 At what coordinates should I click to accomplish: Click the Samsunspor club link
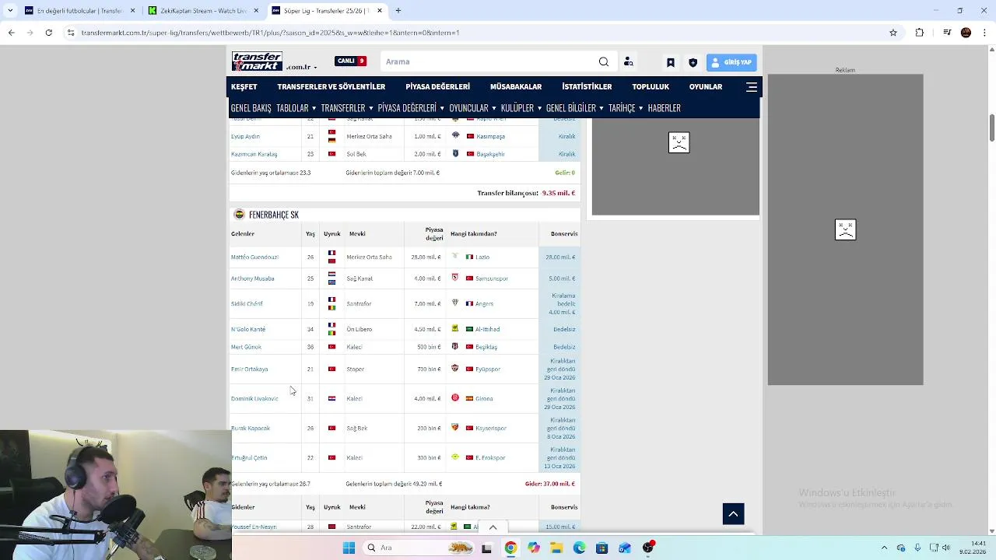pos(491,278)
